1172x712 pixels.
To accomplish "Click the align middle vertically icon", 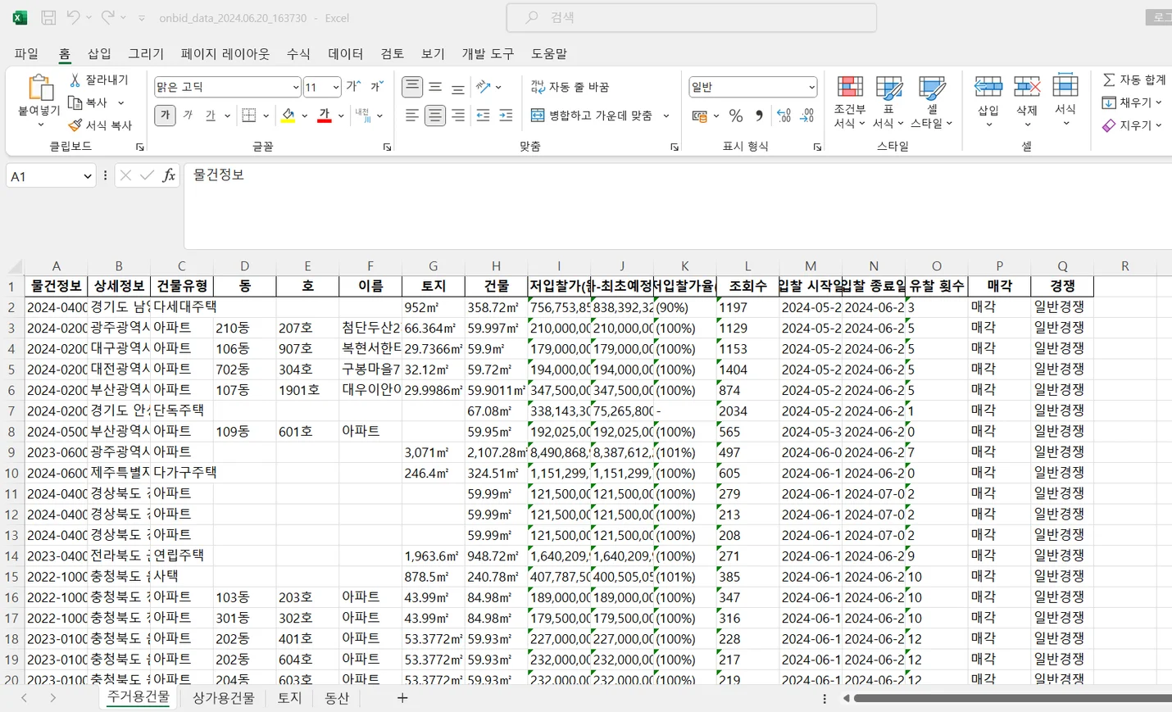I will click(435, 87).
